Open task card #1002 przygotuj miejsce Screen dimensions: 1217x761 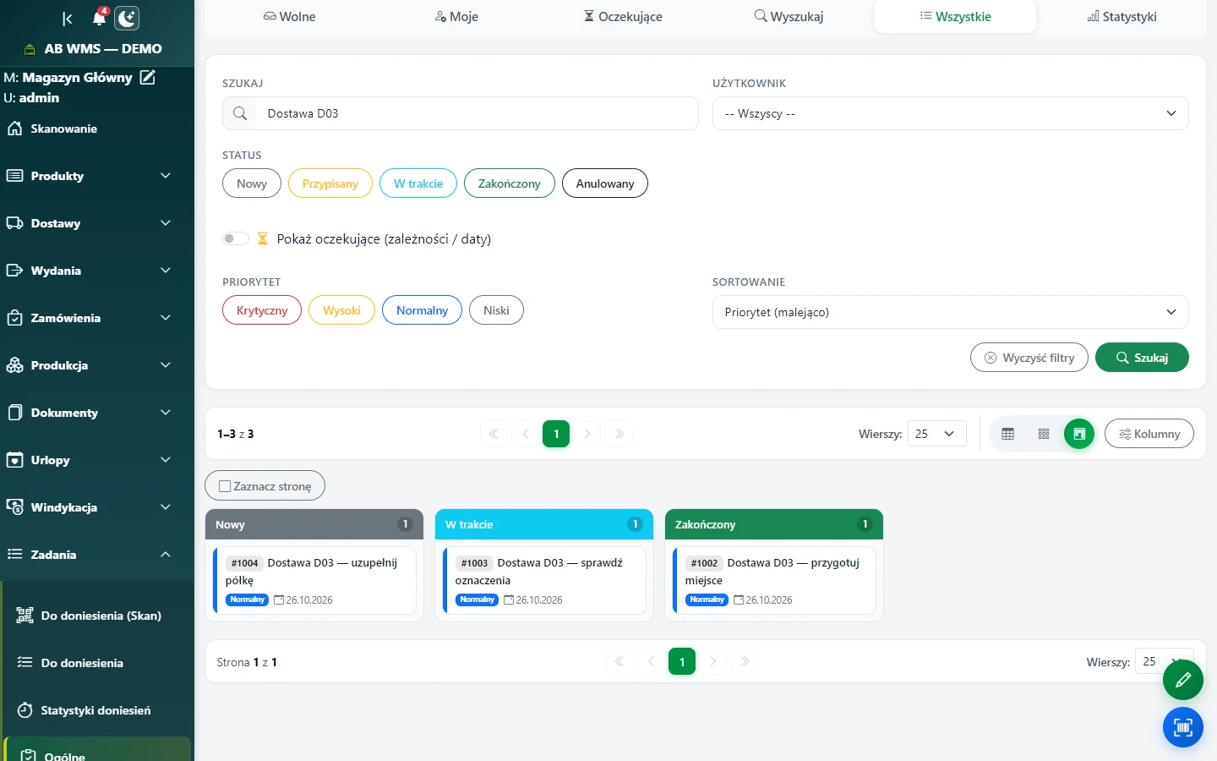coord(774,580)
